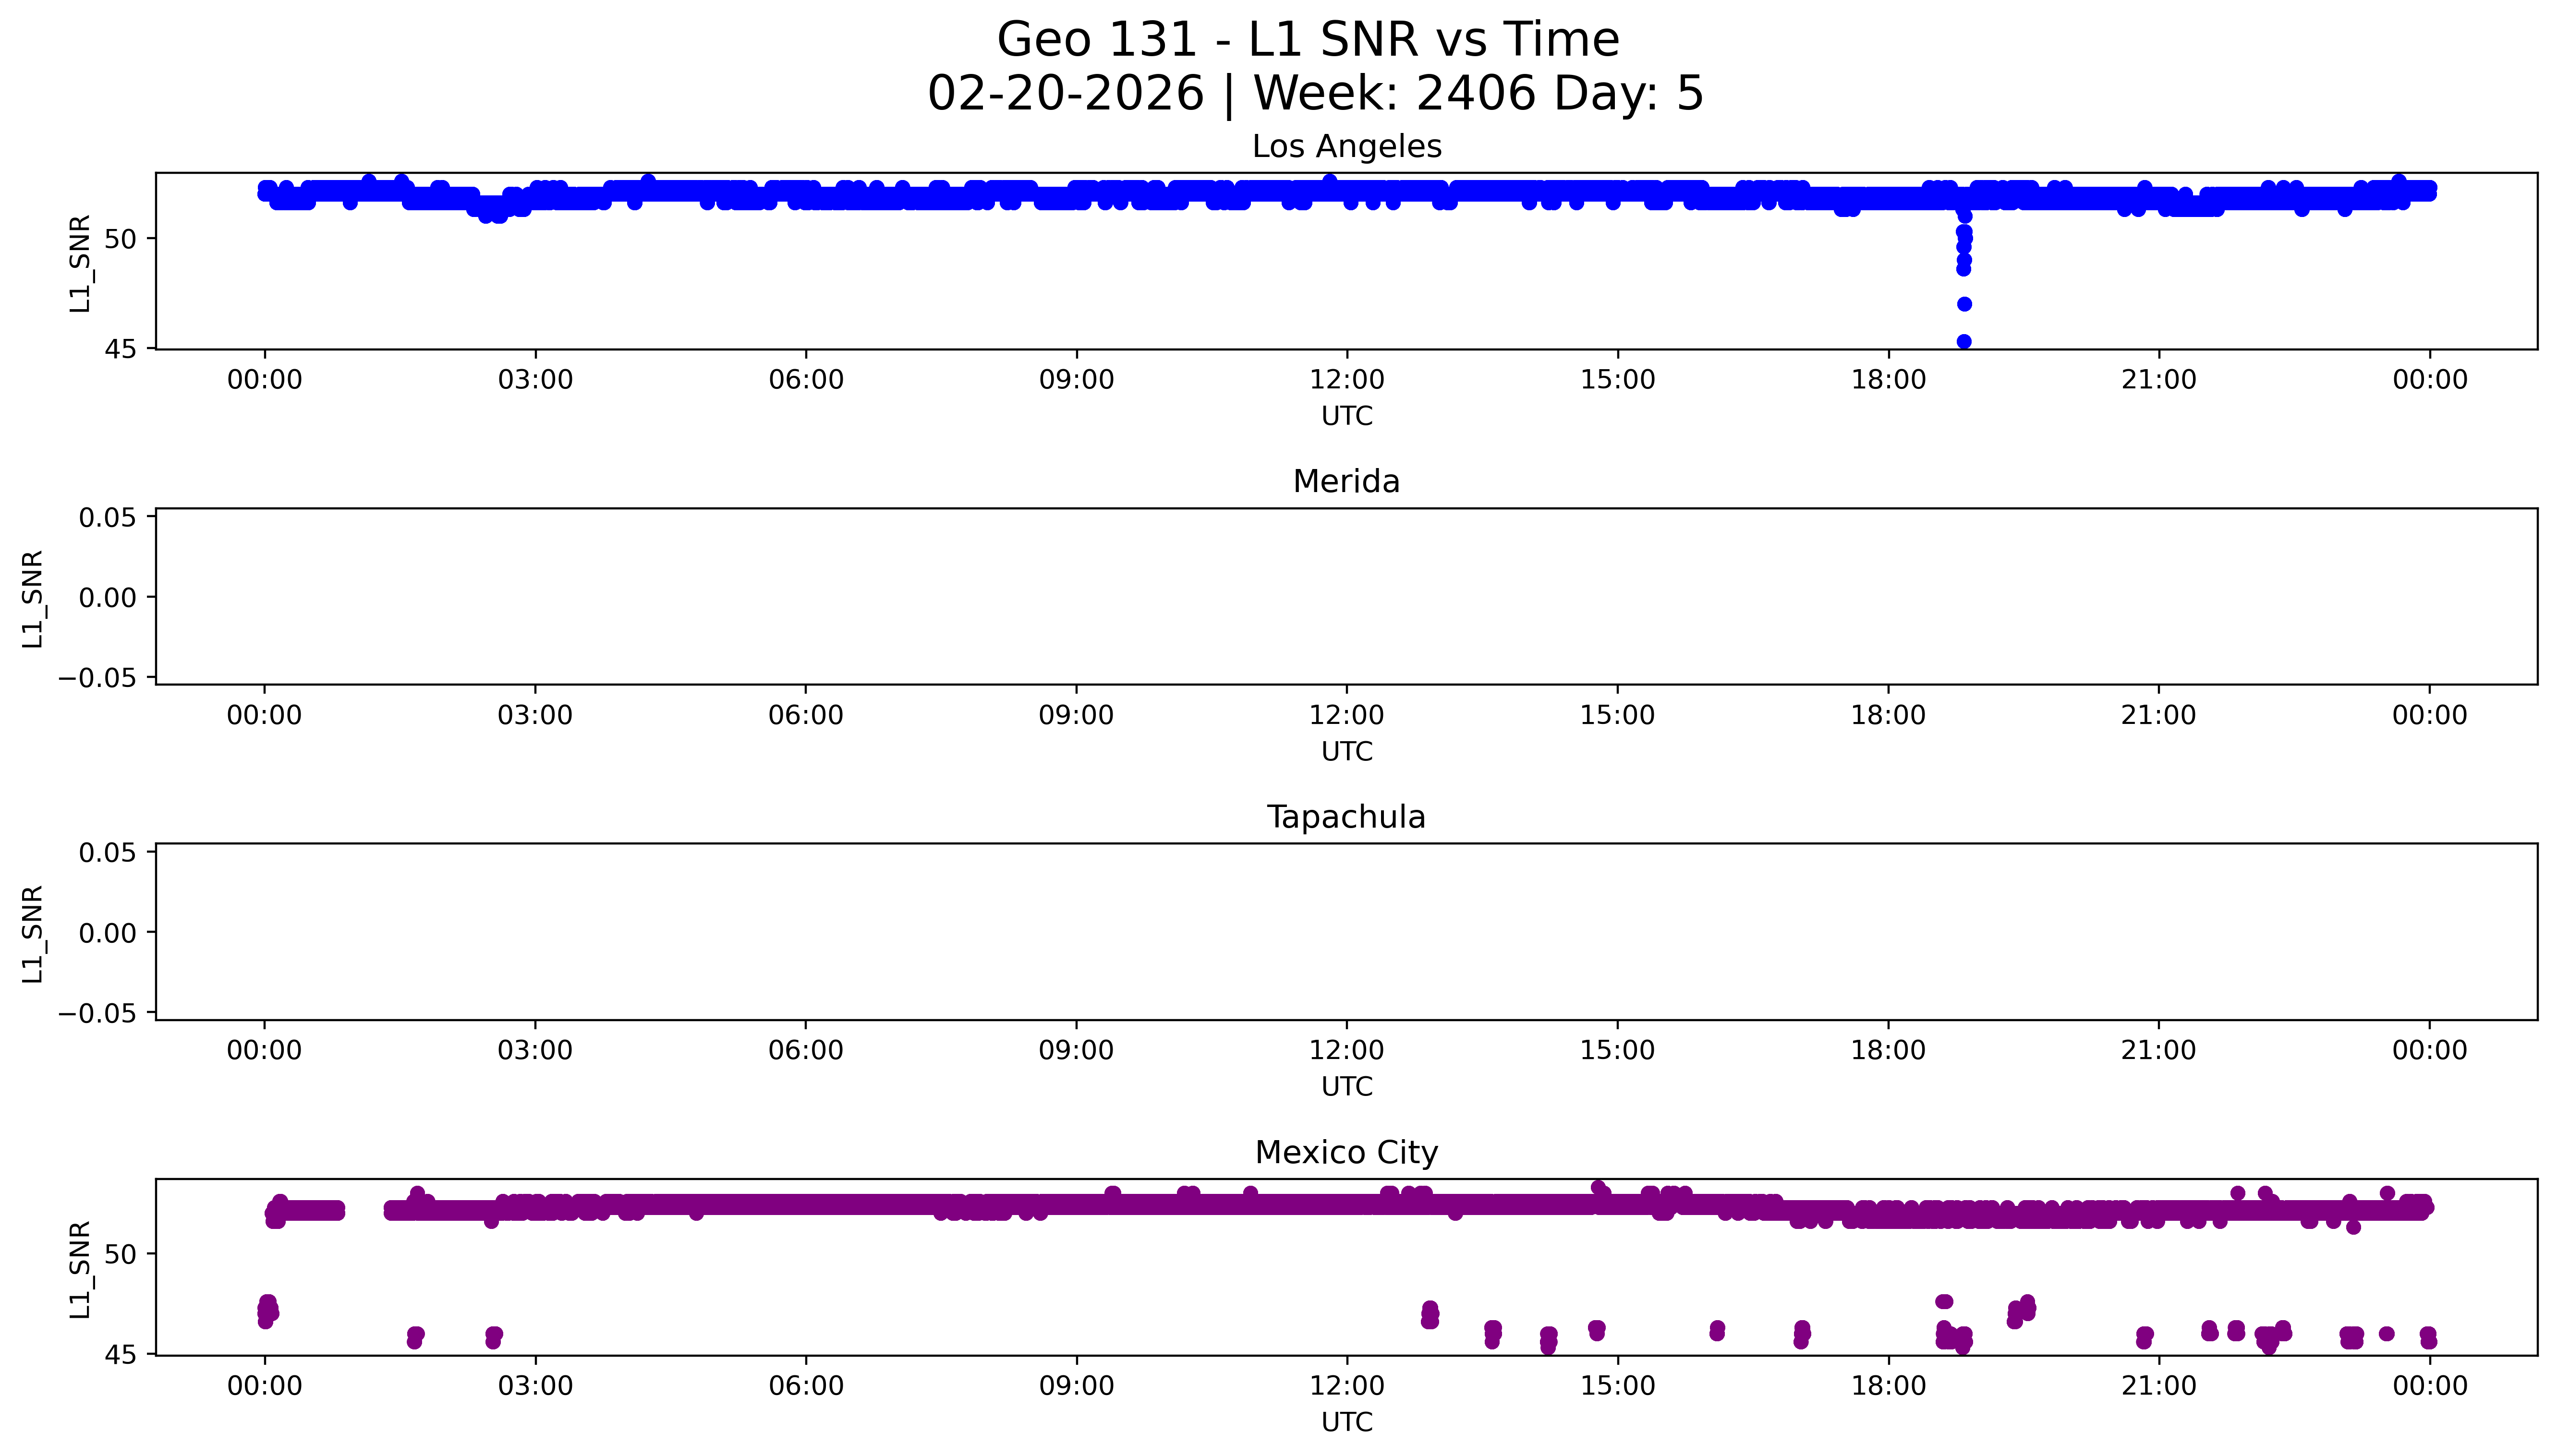Click the L1_SNR y-axis label of Merida plot
Viewport: 2557px width, 1456px height.
point(33,598)
